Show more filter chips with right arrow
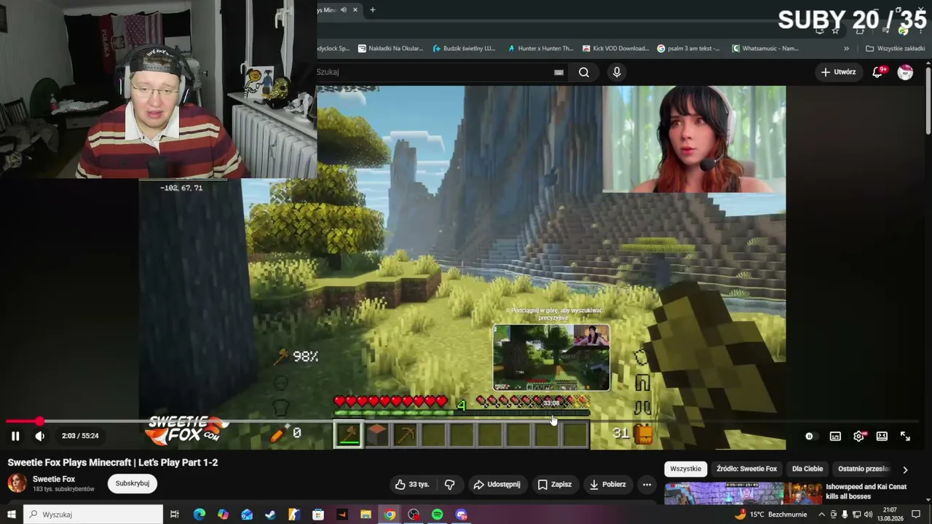The width and height of the screenshot is (932, 524). tap(905, 469)
